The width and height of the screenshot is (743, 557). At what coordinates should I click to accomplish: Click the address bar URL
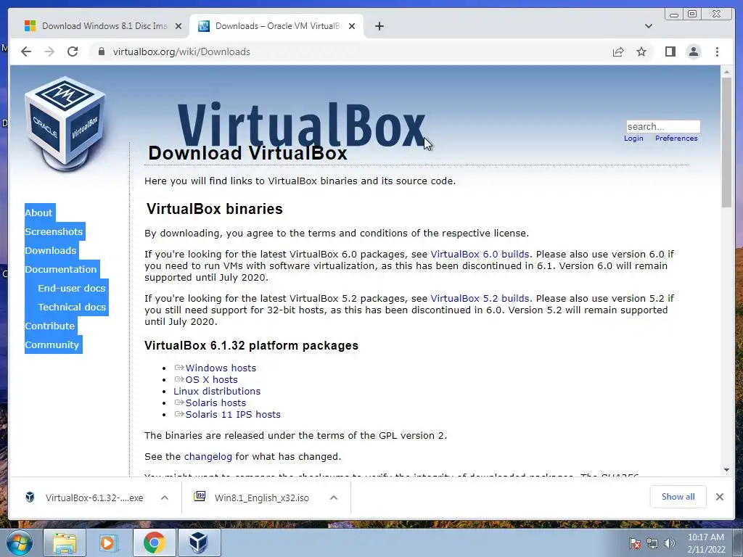click(x=181, y=51)
